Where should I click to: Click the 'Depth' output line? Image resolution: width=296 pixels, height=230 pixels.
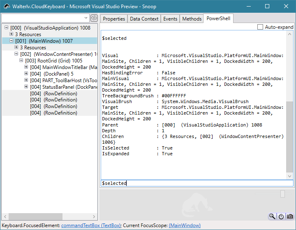[133, 131]
